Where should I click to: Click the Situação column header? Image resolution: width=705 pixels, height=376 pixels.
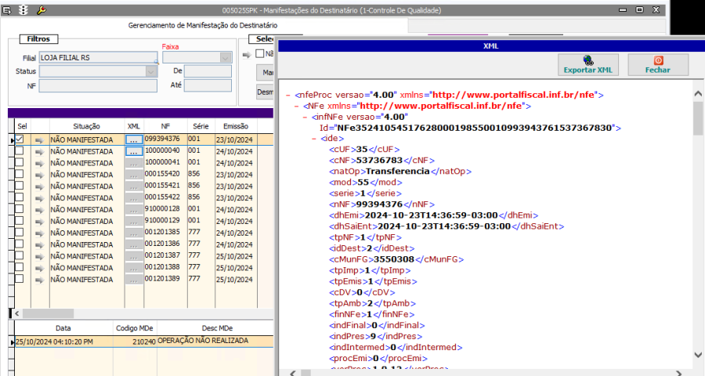tap(86, 125)
